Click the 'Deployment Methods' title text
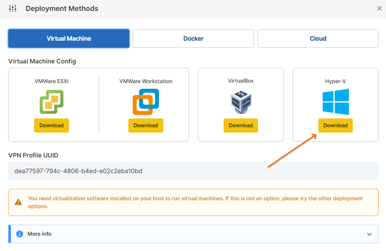Screen dimensions: 386x251 (62, 9)
